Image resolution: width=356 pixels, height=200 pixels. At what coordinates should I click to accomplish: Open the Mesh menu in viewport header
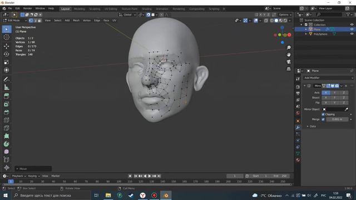tap(76, 21)
